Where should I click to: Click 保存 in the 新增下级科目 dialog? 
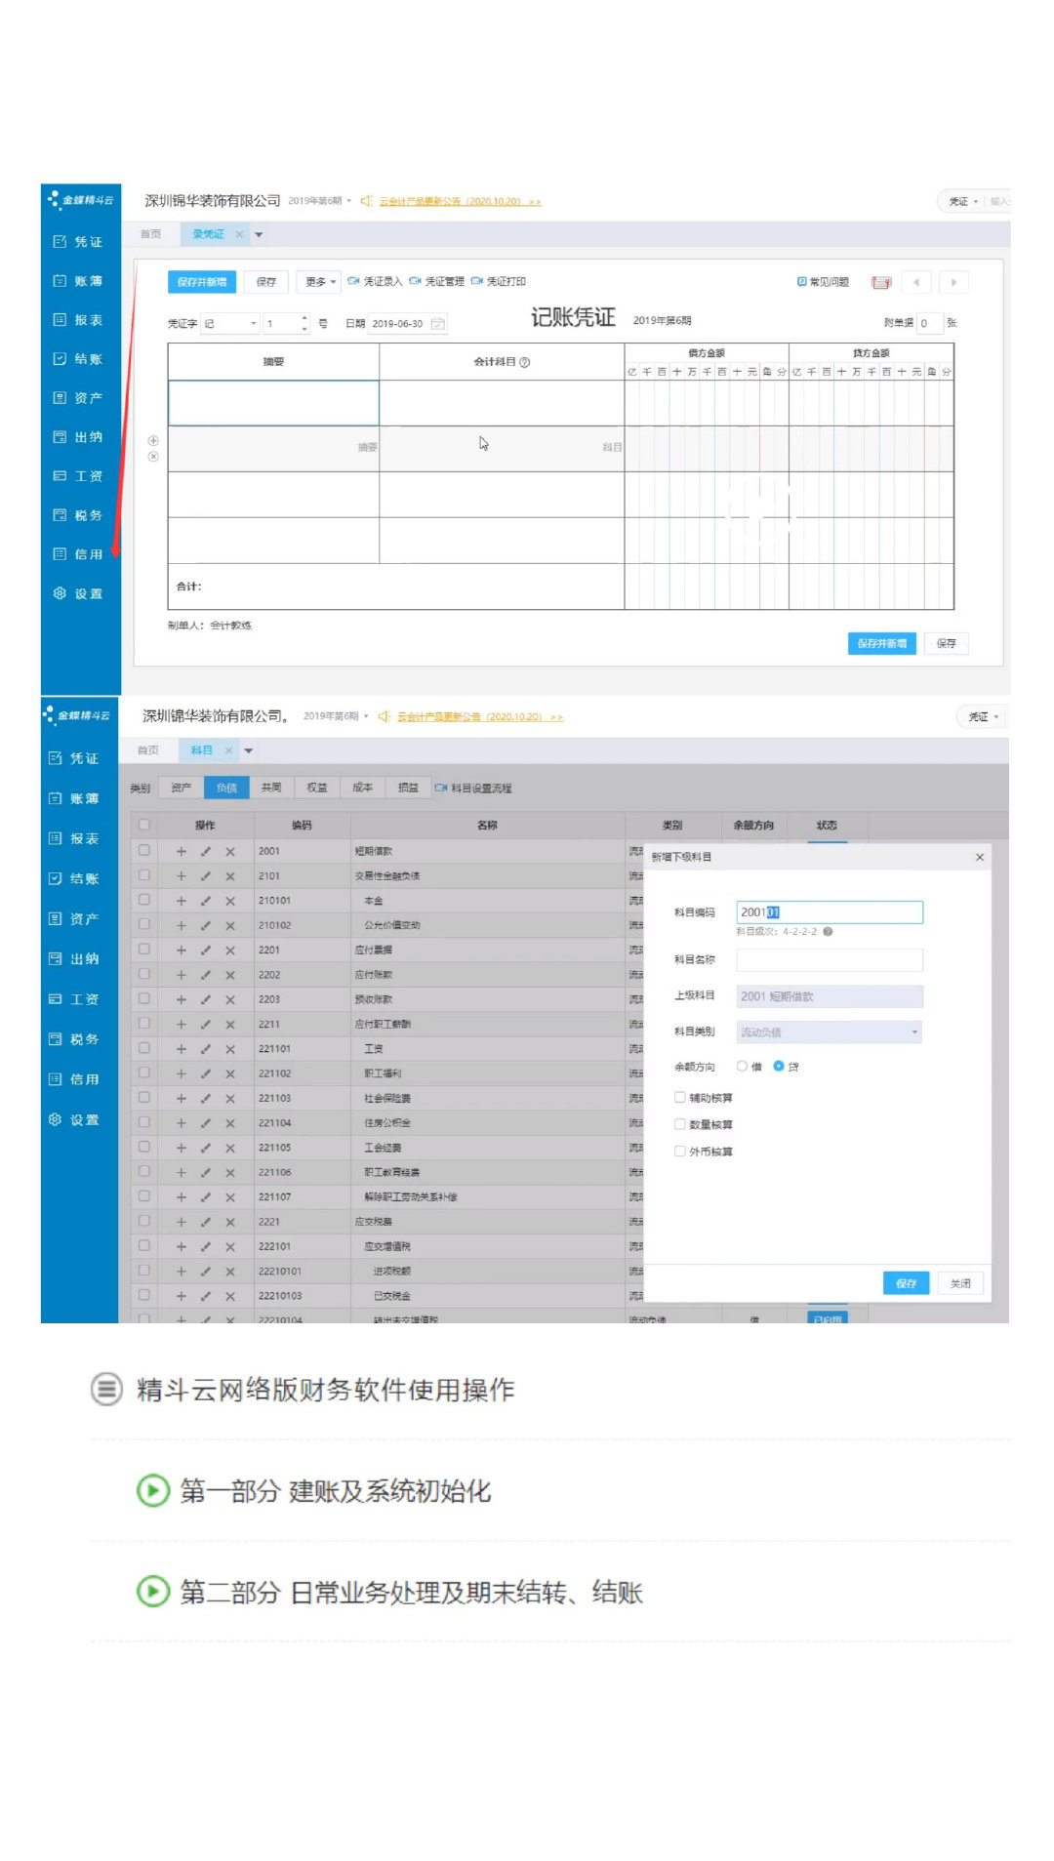coord(906,1283)
